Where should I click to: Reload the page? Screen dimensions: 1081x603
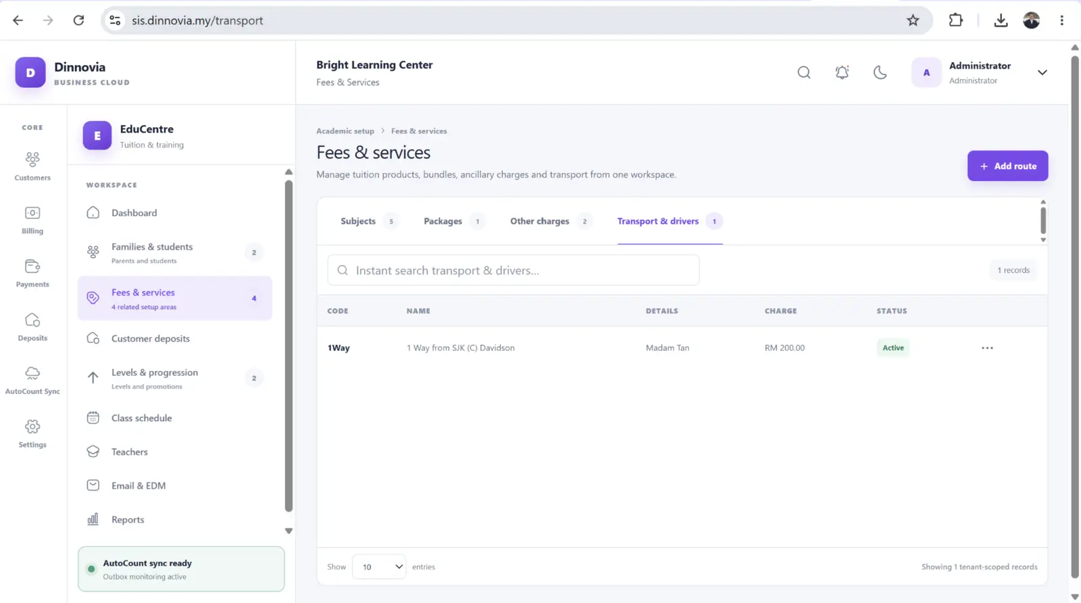point(78,20)
